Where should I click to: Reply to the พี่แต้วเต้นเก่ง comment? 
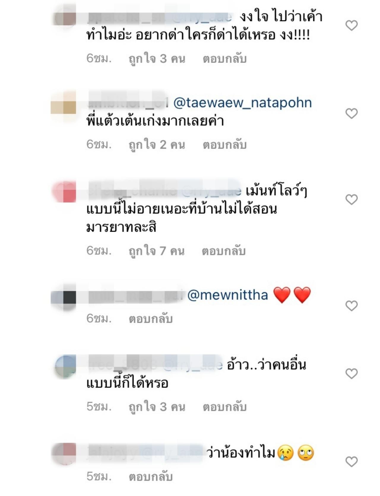click(x=225, y=145)
